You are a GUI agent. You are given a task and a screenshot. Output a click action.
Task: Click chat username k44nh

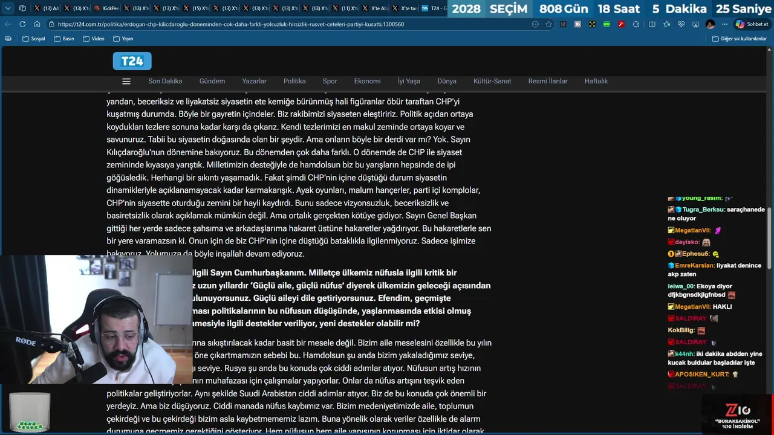685,354
